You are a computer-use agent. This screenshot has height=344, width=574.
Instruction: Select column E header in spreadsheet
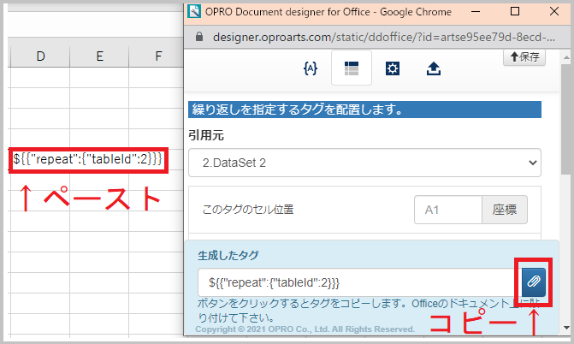click(100, 56)
